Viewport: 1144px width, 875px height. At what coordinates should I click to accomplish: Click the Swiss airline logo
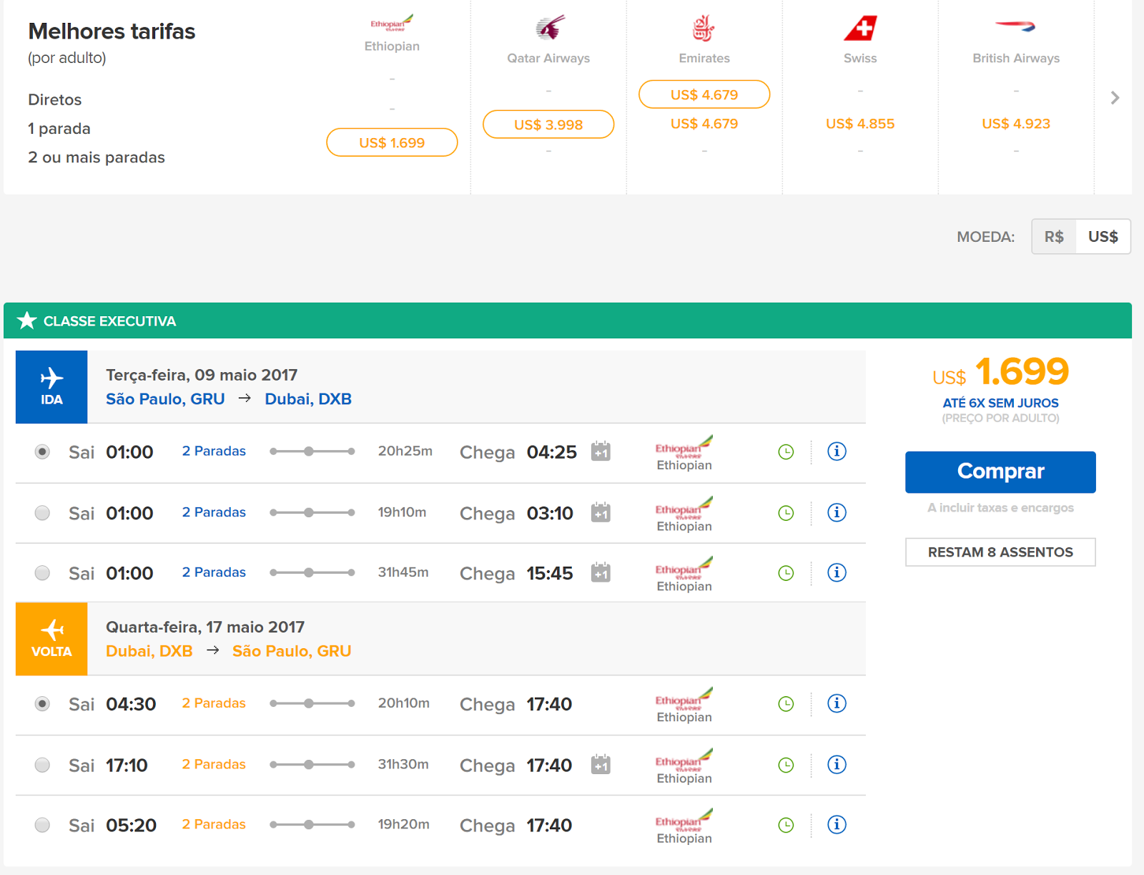point(860,29)
